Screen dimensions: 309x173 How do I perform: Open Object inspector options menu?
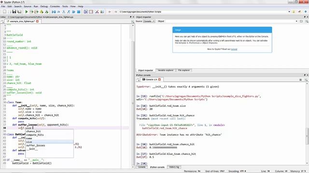coord(307,21)
